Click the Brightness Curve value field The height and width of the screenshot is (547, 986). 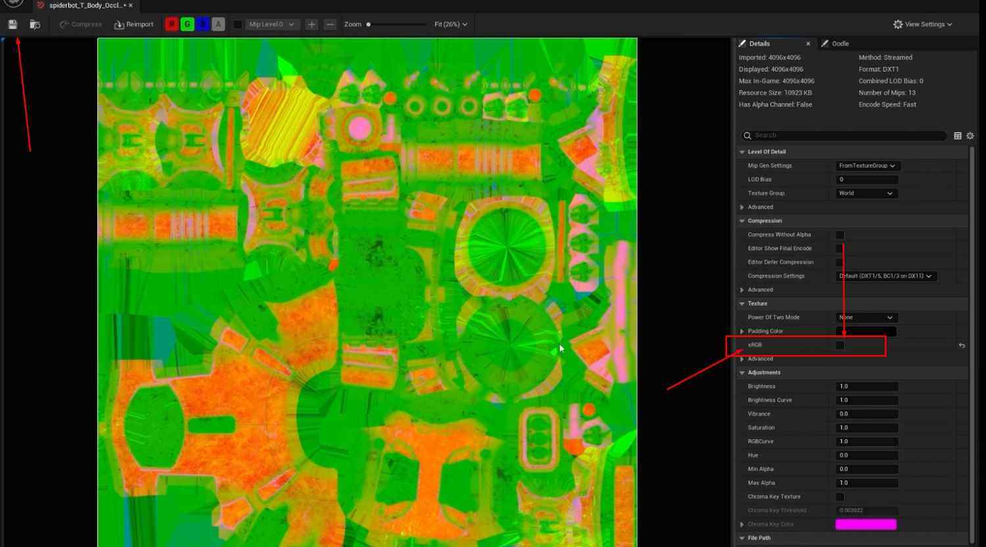tap(867, 400)
